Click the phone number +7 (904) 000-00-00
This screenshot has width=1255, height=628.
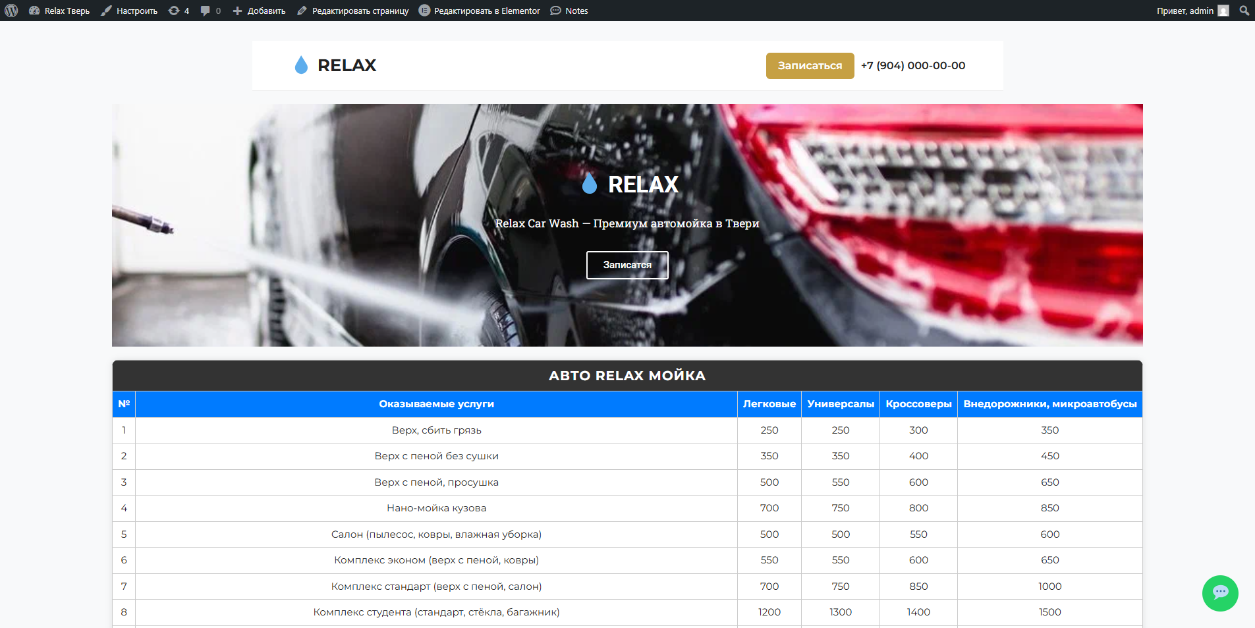(912, 65)
